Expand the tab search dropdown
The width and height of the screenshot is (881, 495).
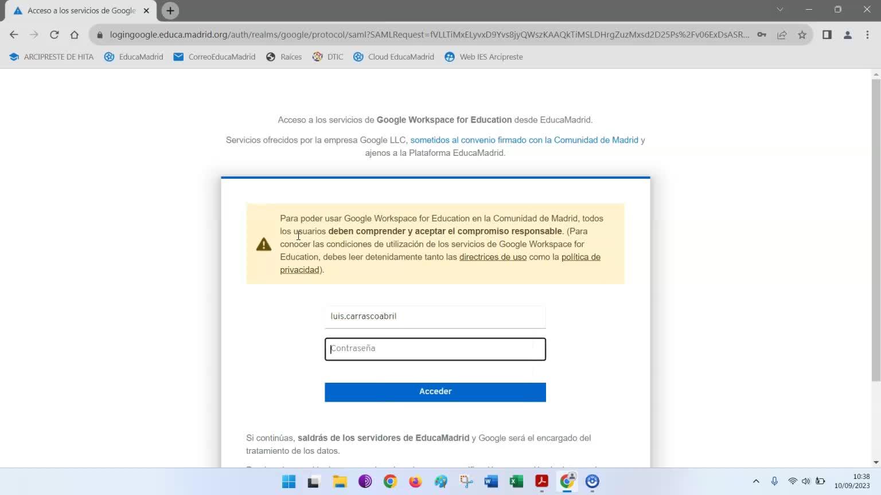click(x=779, y=9)
